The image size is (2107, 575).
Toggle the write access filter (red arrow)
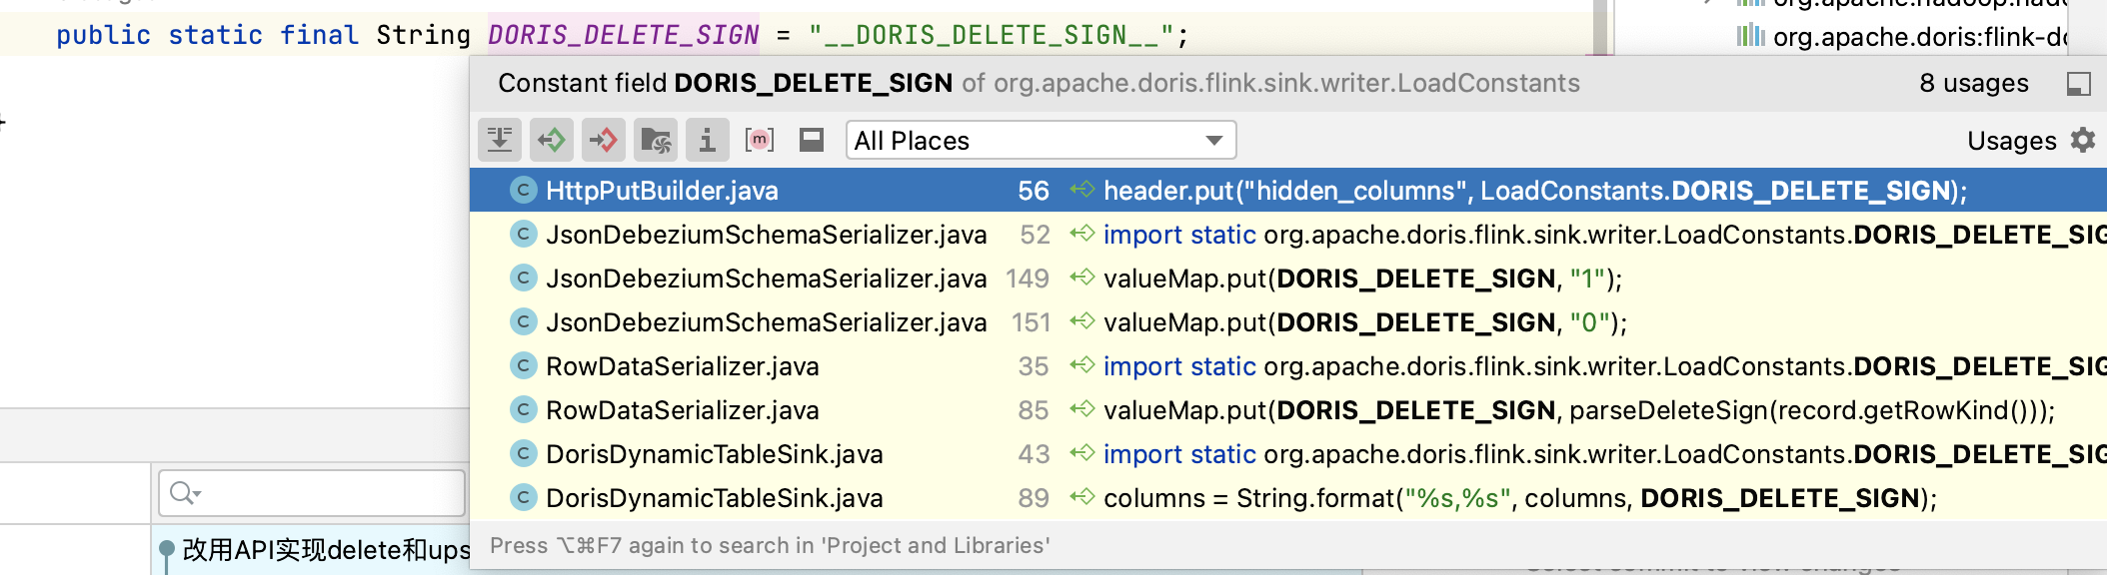(604, 141)
